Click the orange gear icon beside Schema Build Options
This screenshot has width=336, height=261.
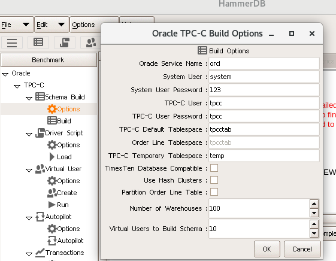(x=52, y=109)
